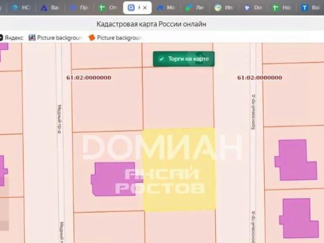The image size is (324, 243).
Task: Toggle the checkmark on "Торги на карте"
Action: (162, 59)
